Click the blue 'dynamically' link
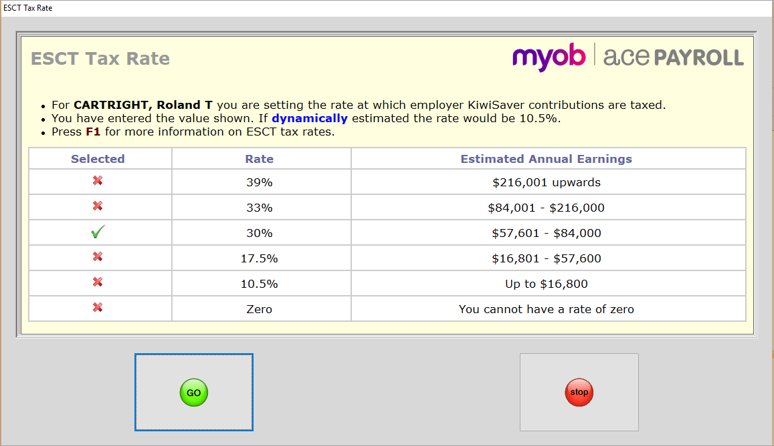This screenshot has width=774, height=446. [309, 118]
